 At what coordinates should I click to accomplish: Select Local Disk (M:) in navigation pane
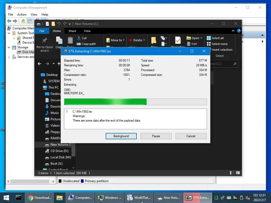(x=58, y=157)
